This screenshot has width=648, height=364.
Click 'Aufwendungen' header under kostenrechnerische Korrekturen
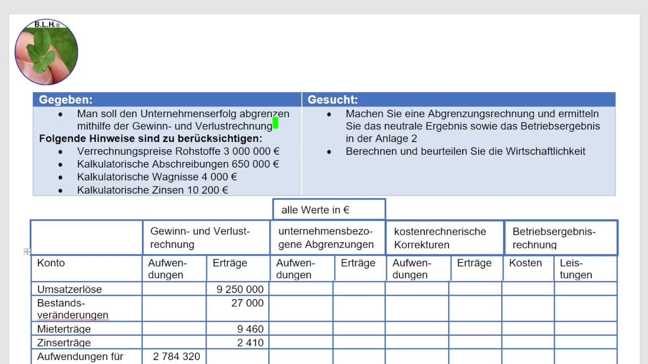412,269
